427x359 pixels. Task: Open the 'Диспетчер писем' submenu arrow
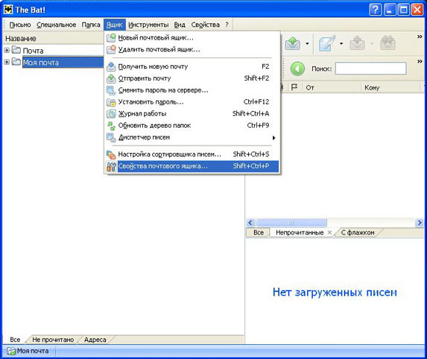[x=274, y=138]
